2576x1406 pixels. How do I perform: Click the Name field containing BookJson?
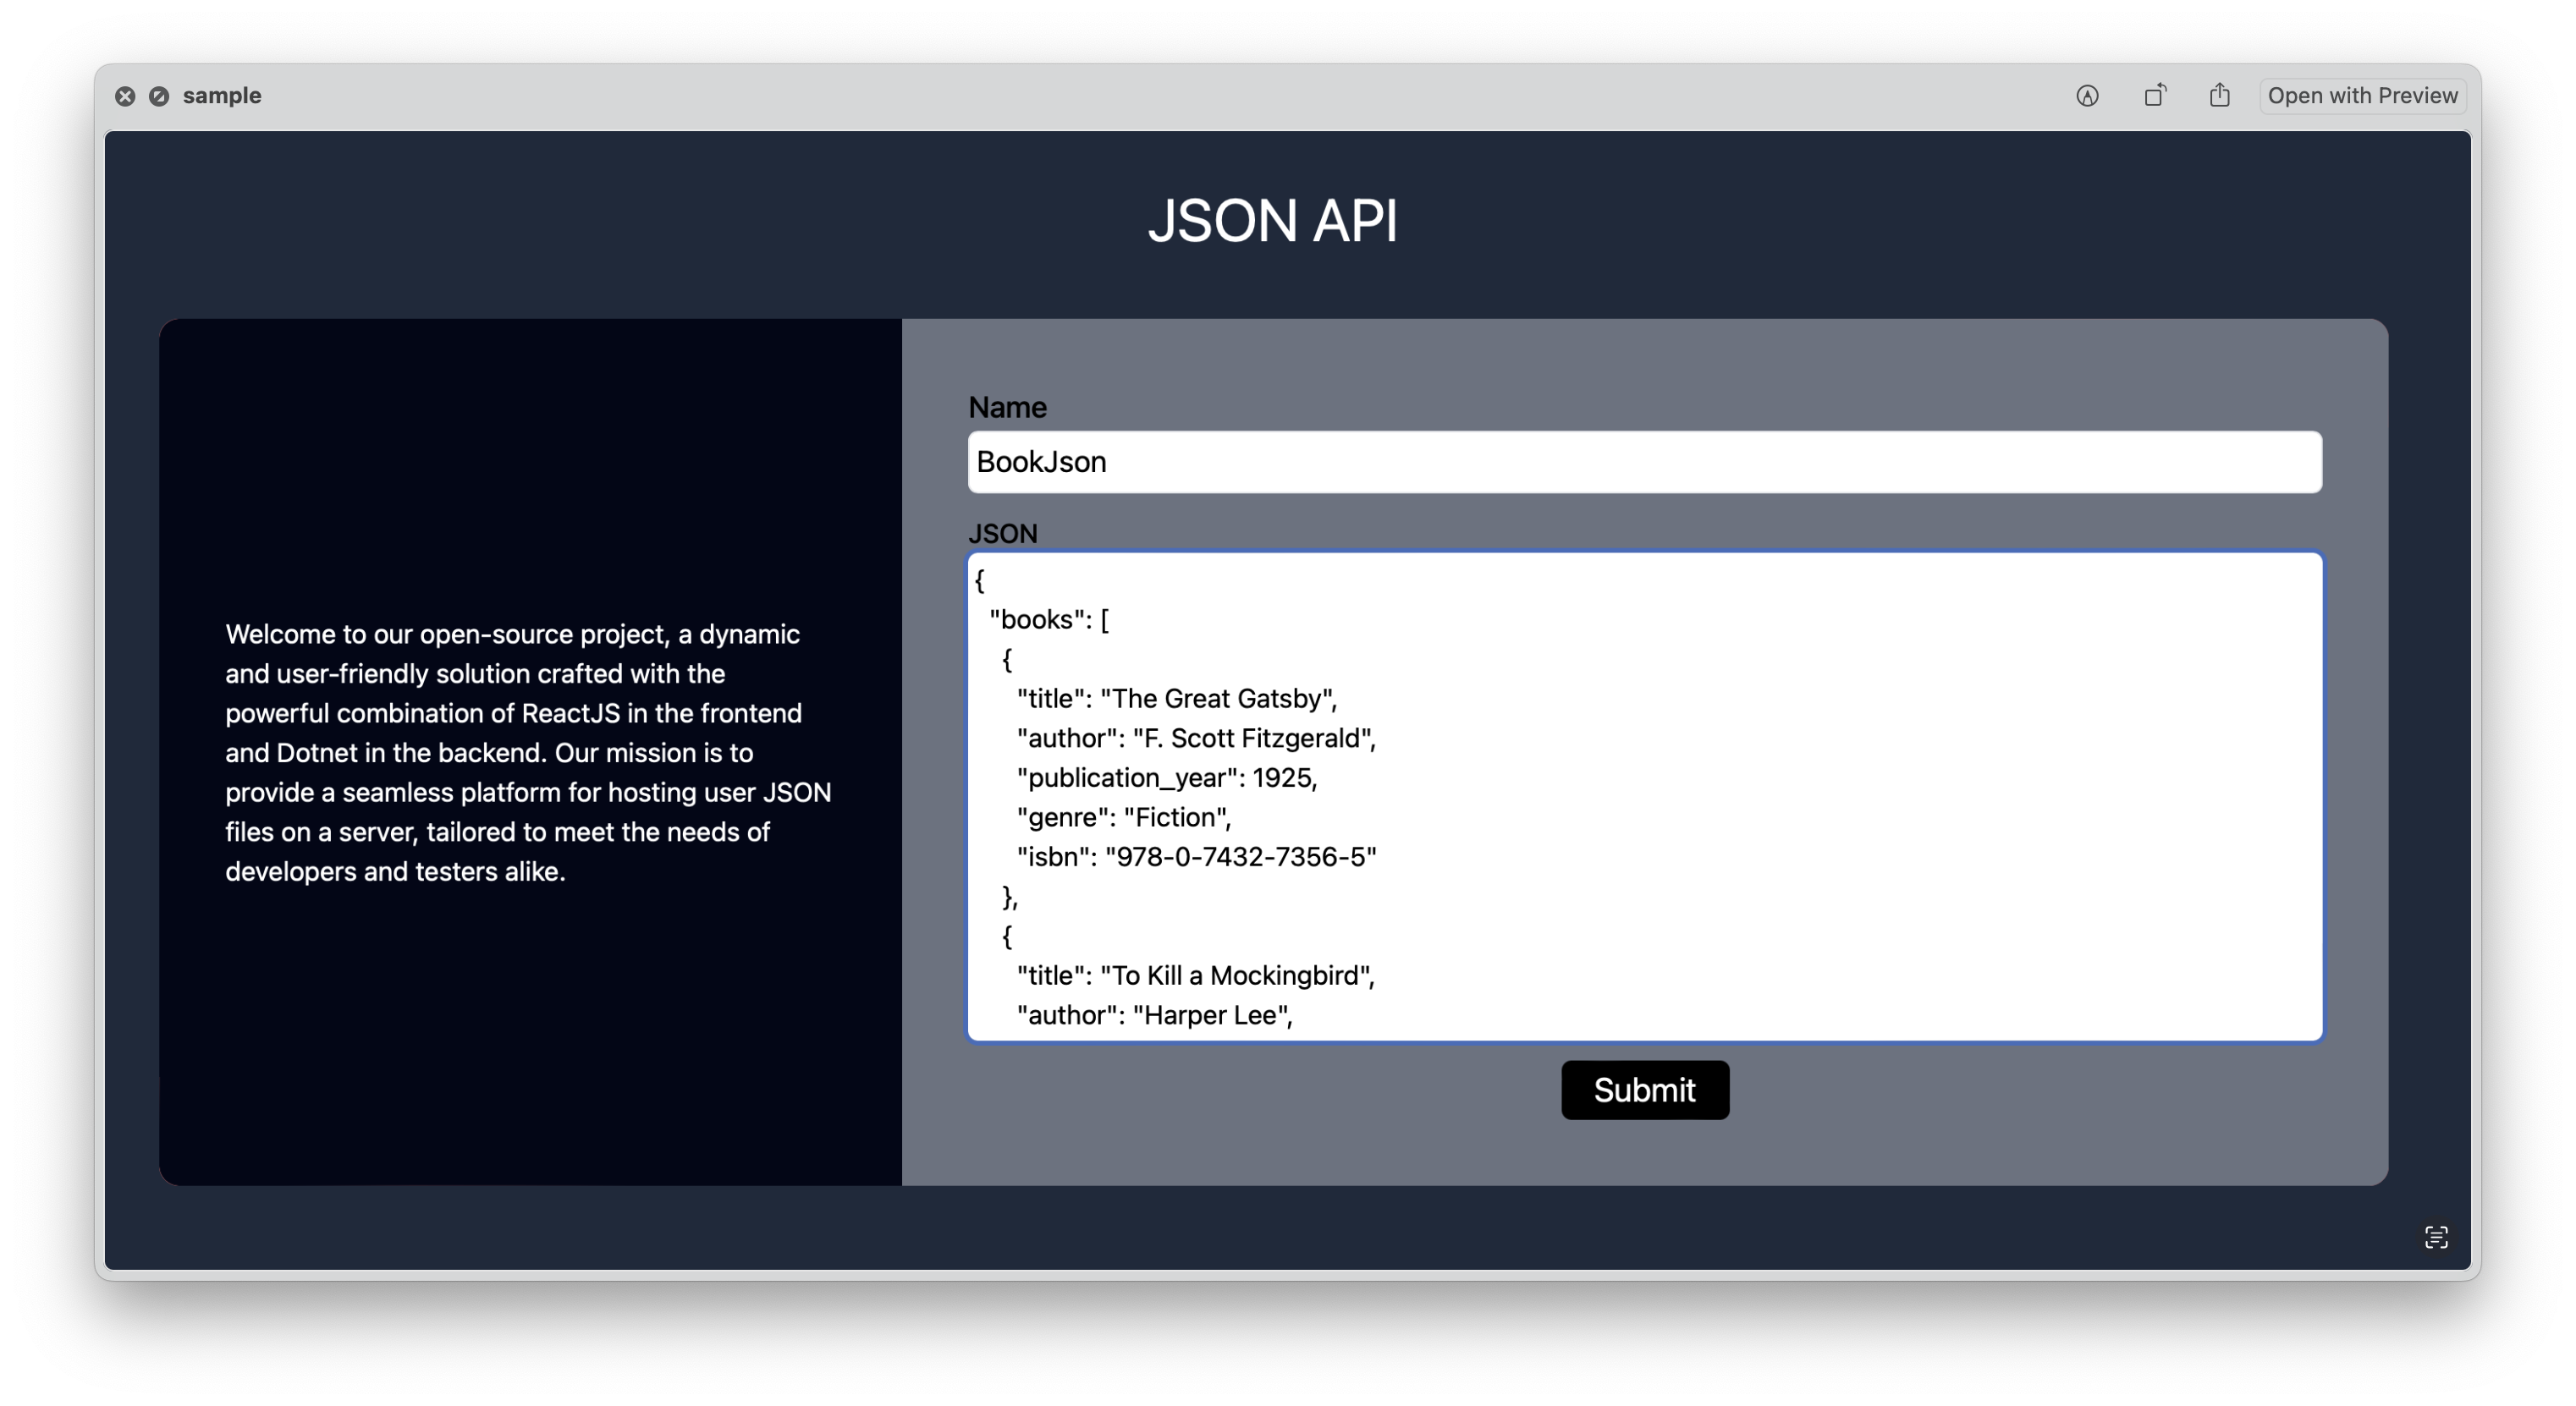(1644, 462)
